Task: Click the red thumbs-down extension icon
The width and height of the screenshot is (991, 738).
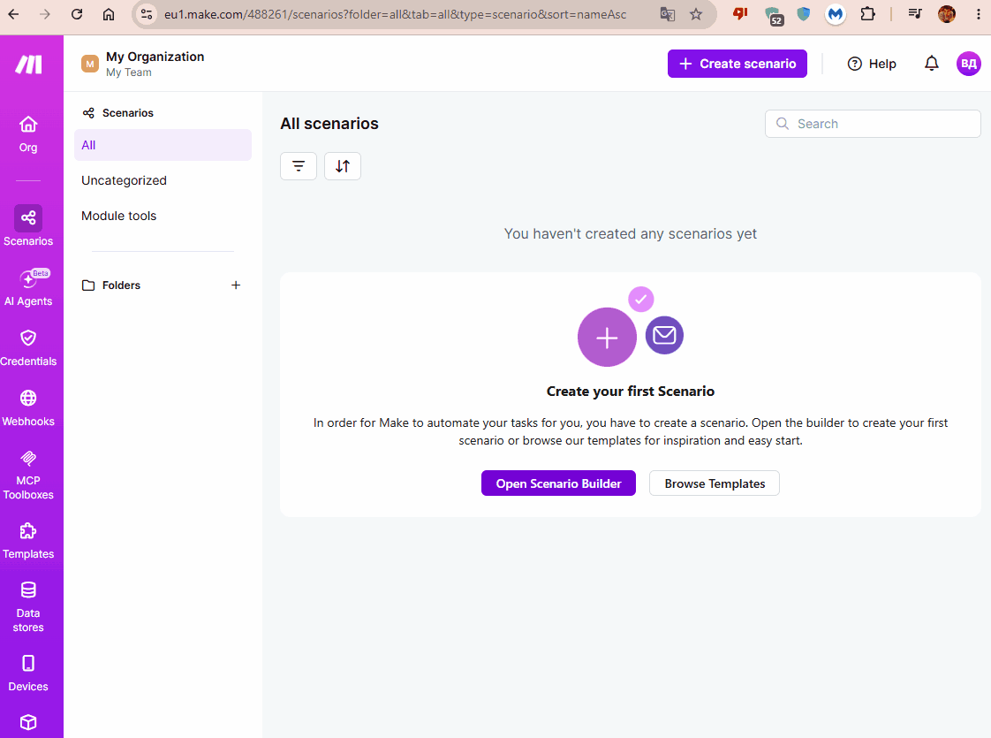Action: [x=739, y=14]
